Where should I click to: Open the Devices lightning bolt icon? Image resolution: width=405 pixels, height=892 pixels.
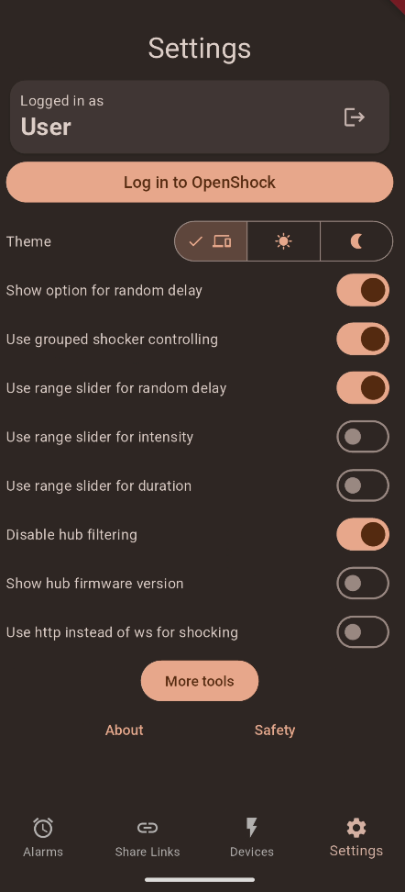[252, 828]
